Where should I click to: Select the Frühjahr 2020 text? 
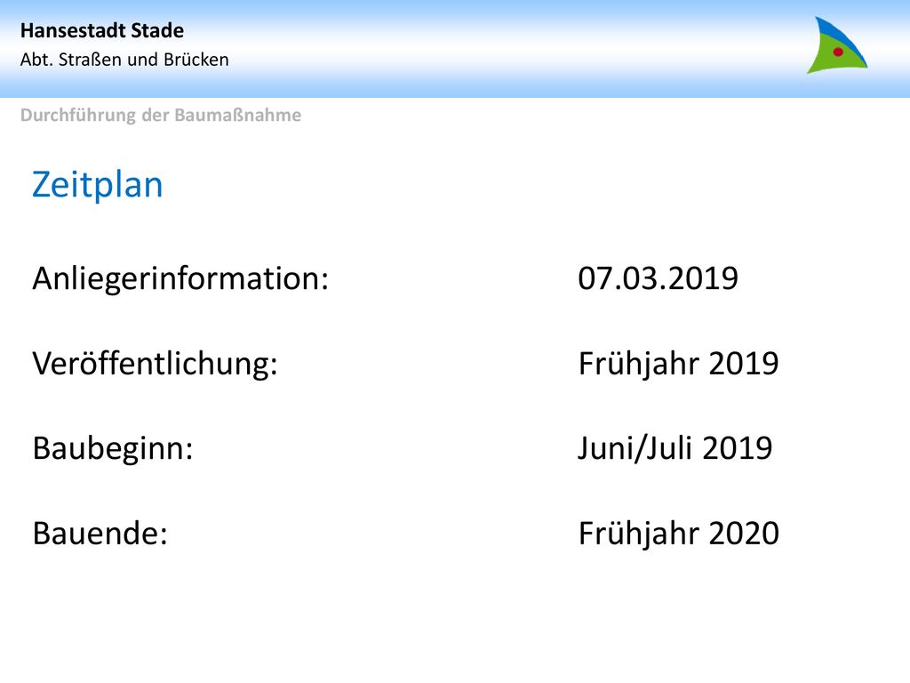coord(678,534)
